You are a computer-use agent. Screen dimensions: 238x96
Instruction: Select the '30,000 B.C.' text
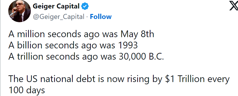[x=141, y=56]
